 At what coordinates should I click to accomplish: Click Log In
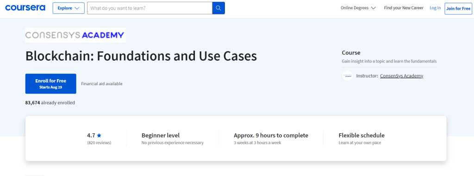pos(435,8)
